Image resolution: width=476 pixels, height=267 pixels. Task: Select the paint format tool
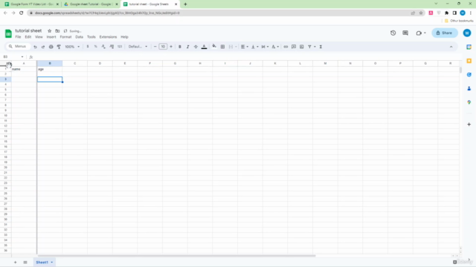pyautogui.click(x=59, y=47)
